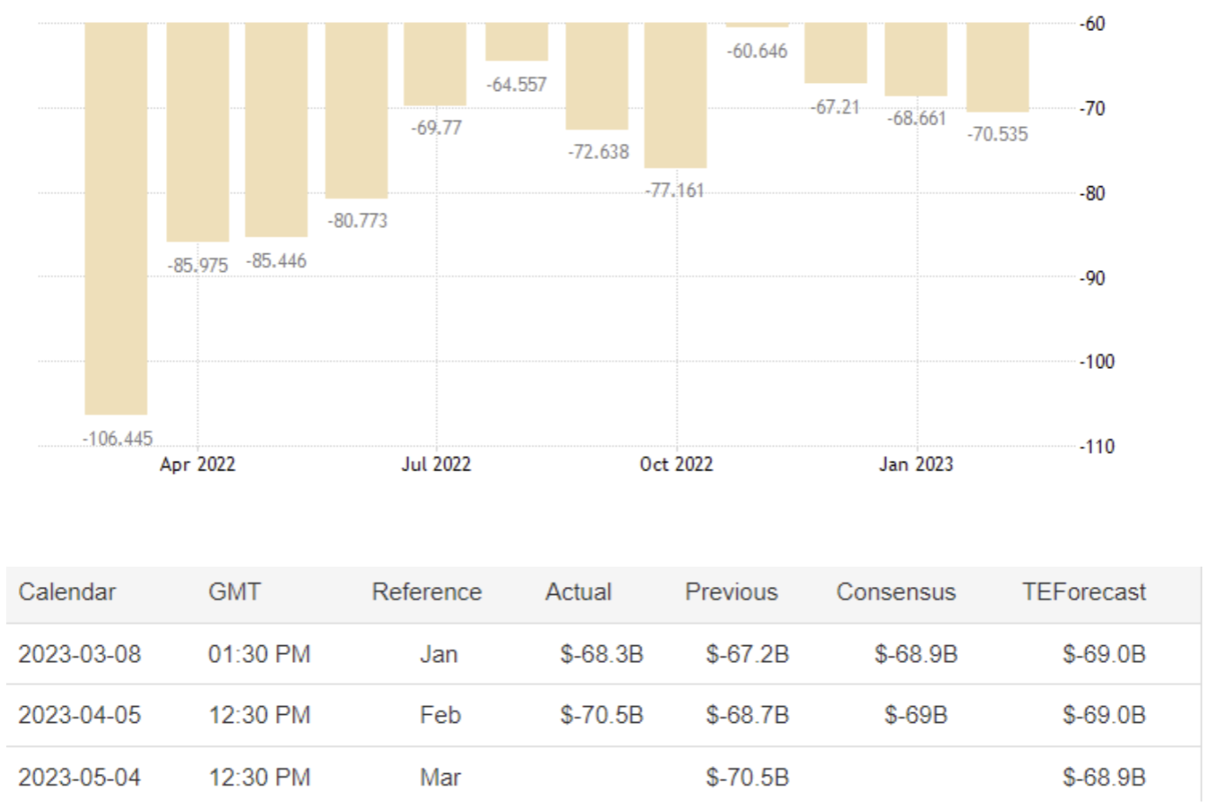1220x812 pixels.
Task: Click the bar labeled -106.445
Action: (116, 218)
